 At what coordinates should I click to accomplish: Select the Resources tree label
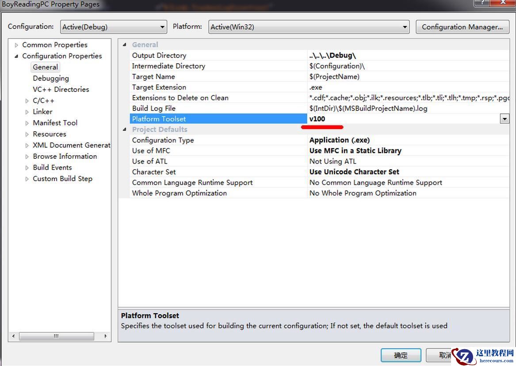click(x=50, y=134)
